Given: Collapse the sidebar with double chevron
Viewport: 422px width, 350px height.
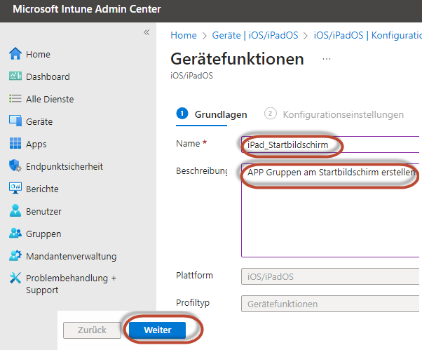Looking at the screenshot, I should [x=147, y=32].
